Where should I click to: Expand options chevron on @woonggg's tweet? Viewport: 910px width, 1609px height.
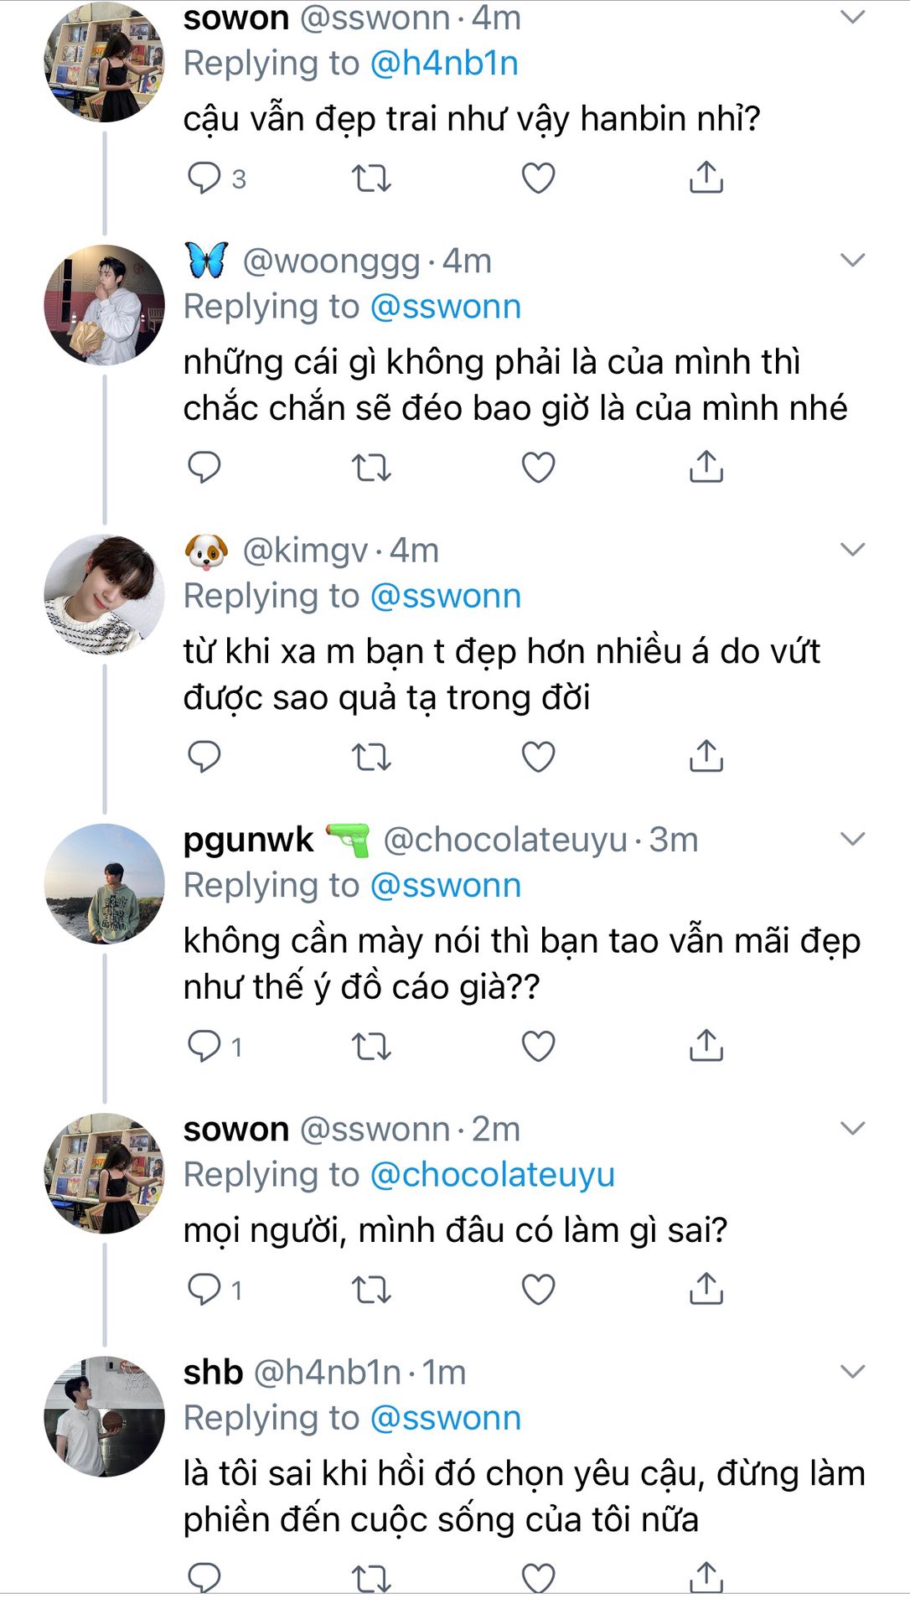click(852, 261)
